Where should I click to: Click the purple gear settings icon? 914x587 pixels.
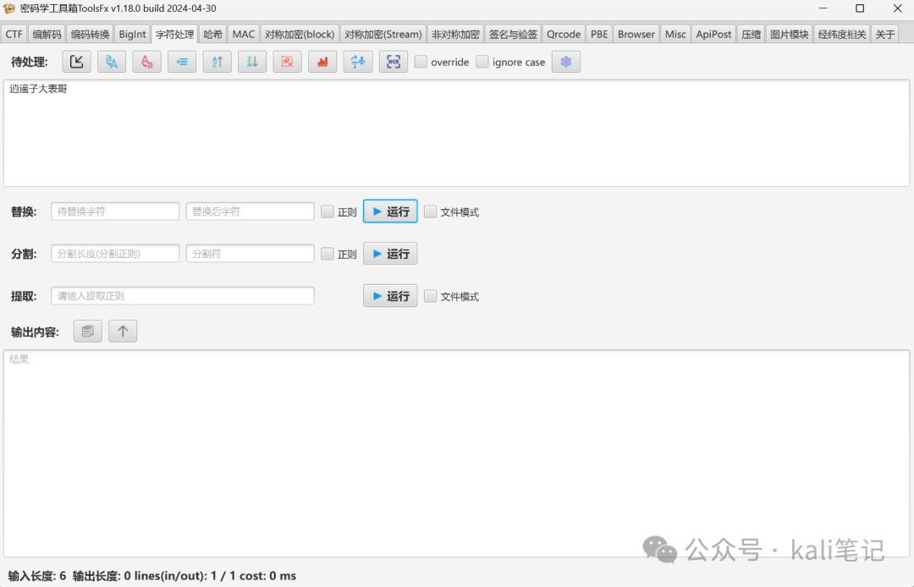(x=566, y=62)
